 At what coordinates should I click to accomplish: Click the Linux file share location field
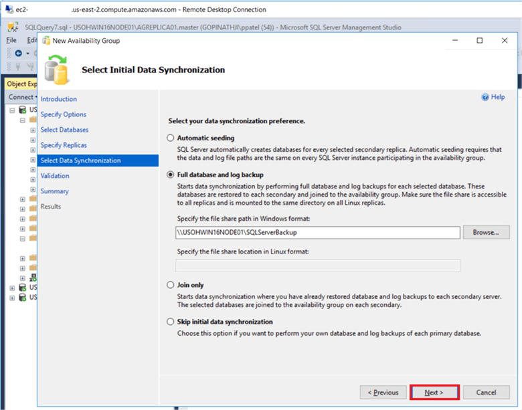point(318,266)
